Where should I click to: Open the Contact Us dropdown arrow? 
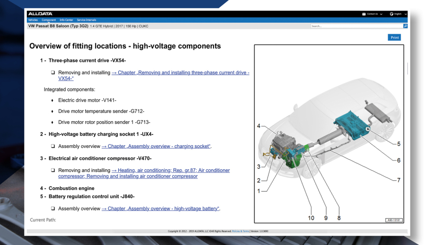[381, 14]
